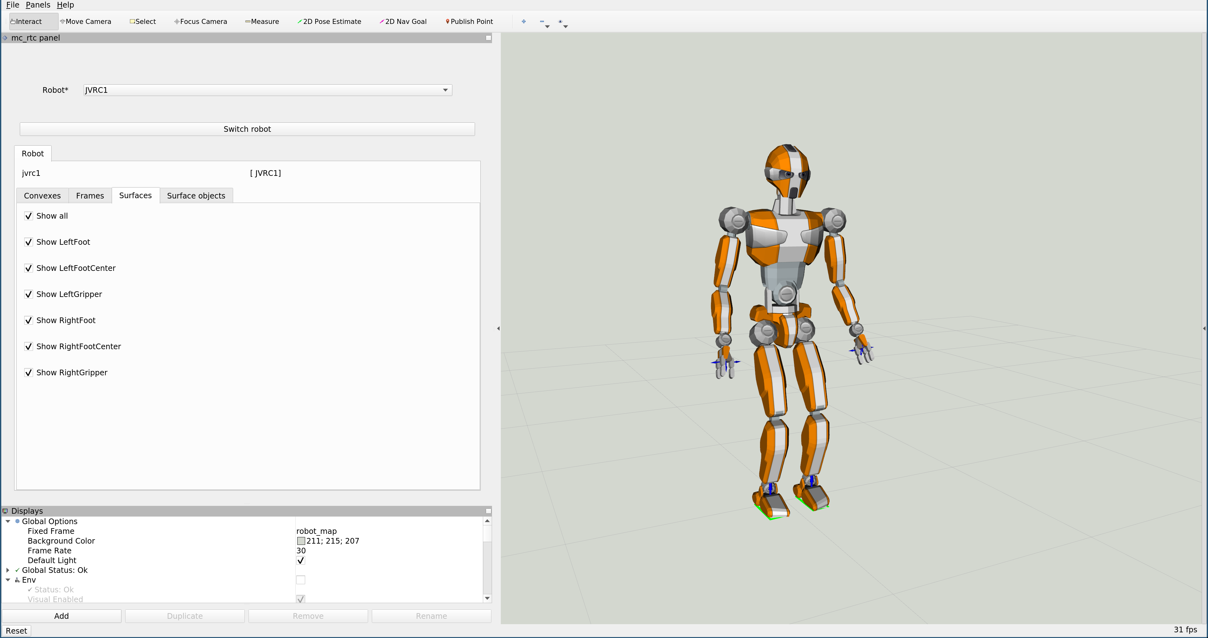Activate the Publish Point tool
The width and height of the screenshot is (1208, 638).
tap(469, 21)
